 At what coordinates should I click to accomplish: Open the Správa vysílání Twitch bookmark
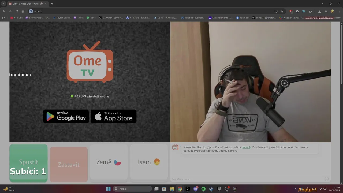click(x=38, y=18)
